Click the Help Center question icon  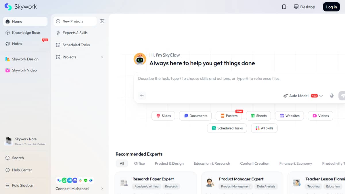pos(8,170)
